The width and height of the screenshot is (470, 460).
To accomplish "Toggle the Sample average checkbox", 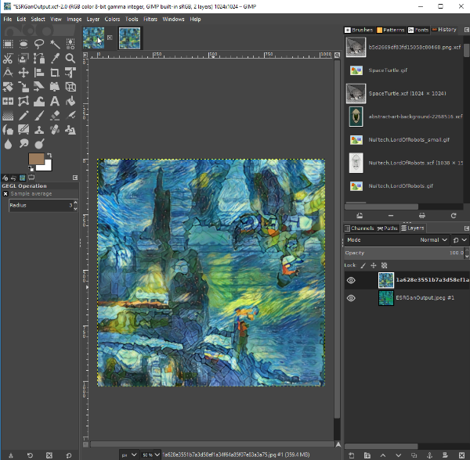I will (x=5, y=192).
